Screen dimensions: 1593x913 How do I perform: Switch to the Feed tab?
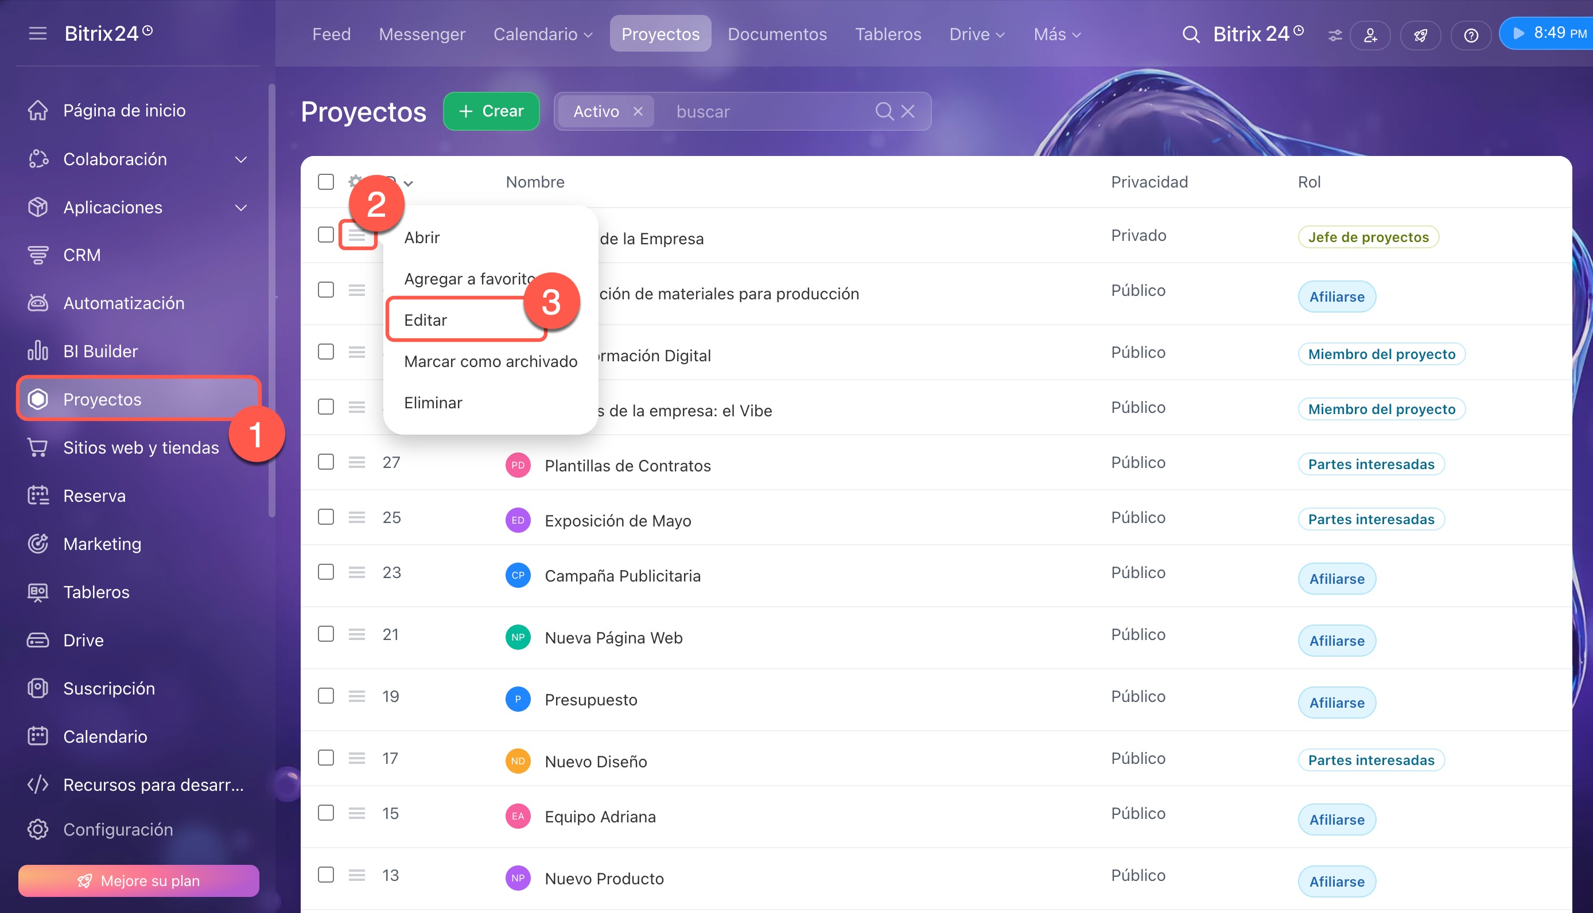click(331, 34)
